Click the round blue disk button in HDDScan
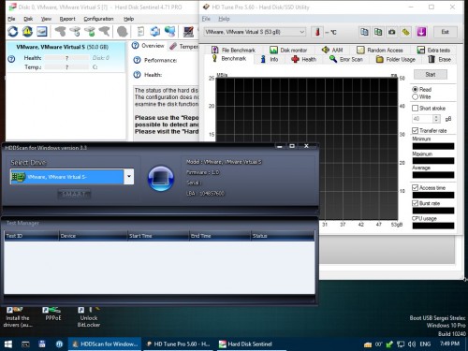Viewport: 468px width, 351px height. 161,178
